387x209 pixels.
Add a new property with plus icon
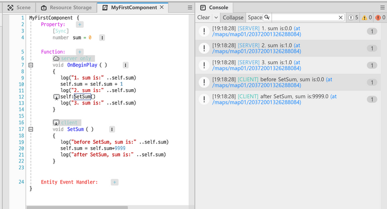coord(80,24)
